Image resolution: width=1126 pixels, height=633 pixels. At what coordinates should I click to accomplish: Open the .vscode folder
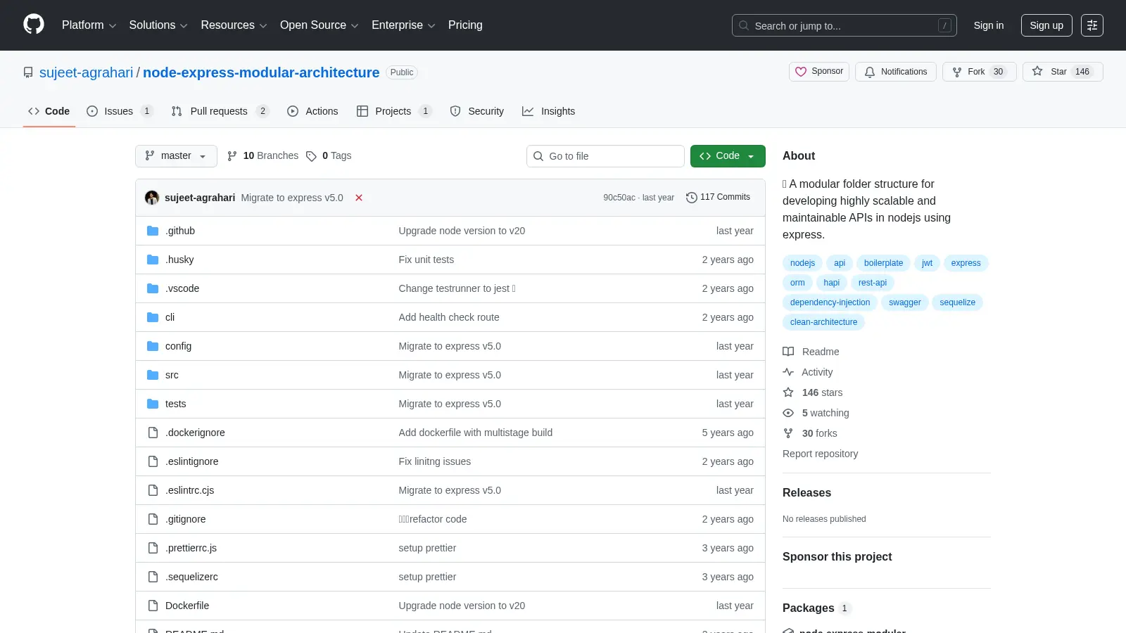[182, 288]
